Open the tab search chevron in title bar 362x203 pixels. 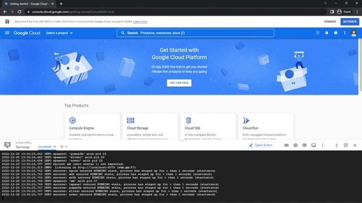point(325,3)
